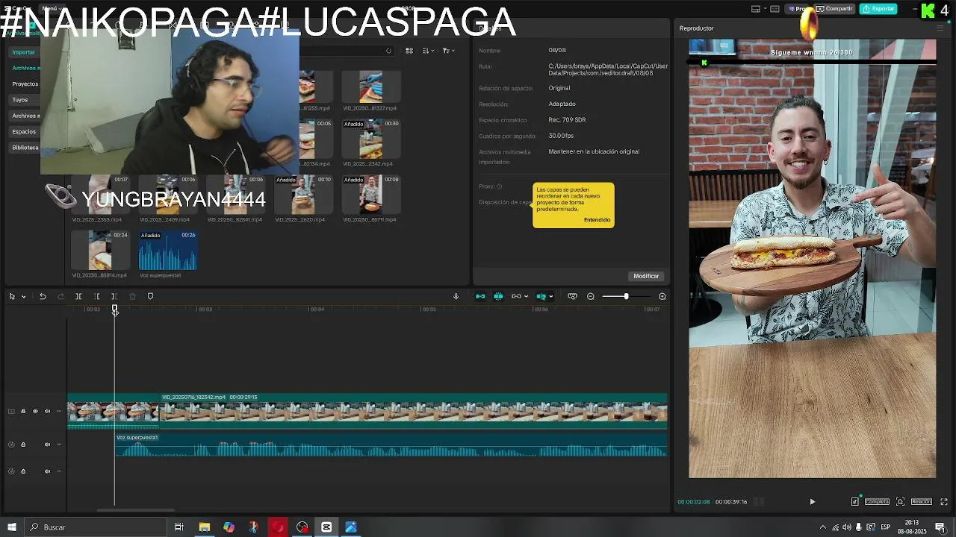
Task: Click the shortcuts keyboard icon in title bar
Action: point(775,9)
